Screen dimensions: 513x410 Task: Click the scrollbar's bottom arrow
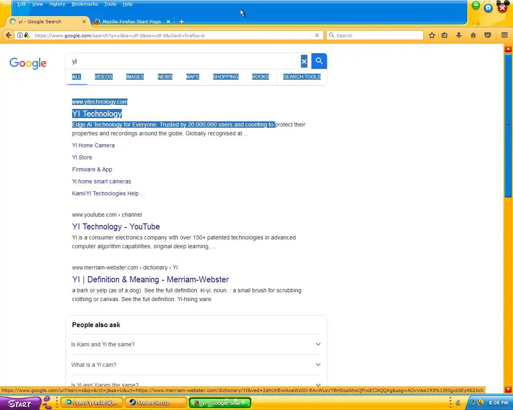click(508, 389)
